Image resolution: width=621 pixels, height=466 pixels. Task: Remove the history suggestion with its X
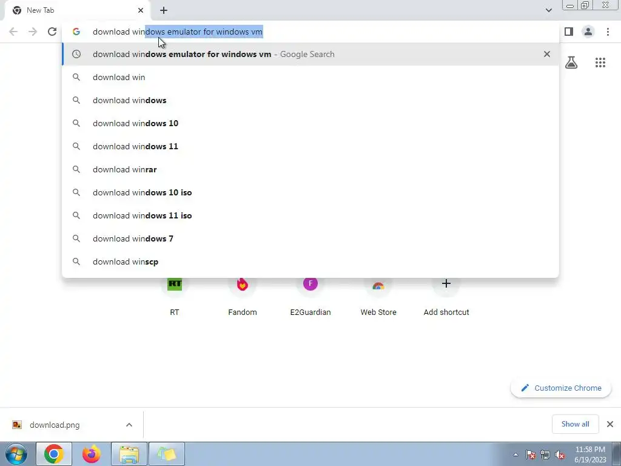[547, 54]
